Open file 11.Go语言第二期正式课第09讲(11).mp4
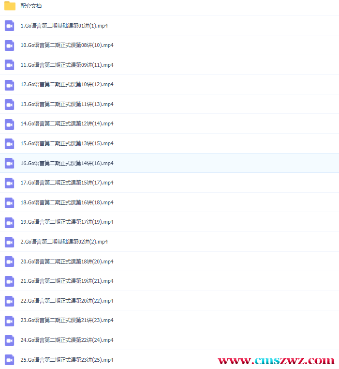This screenshot has width=339, height=369. click(x=67, y=65)
